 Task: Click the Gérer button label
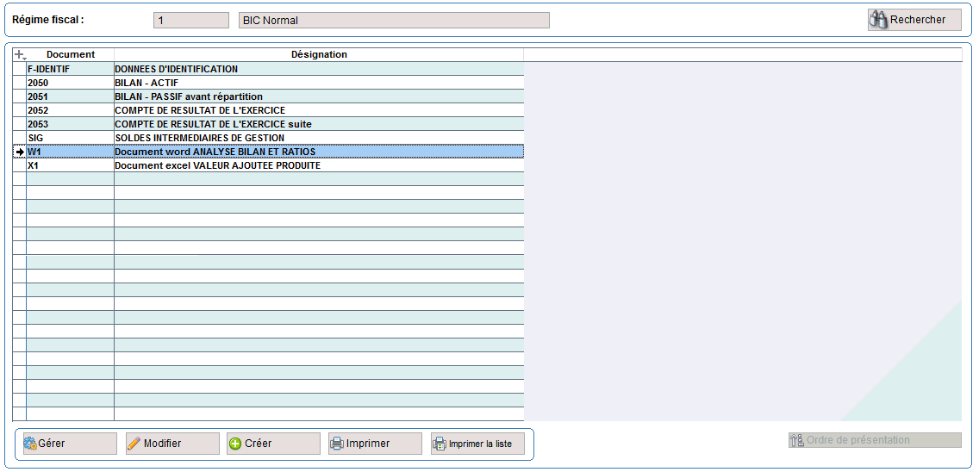[x=51, y=444]
